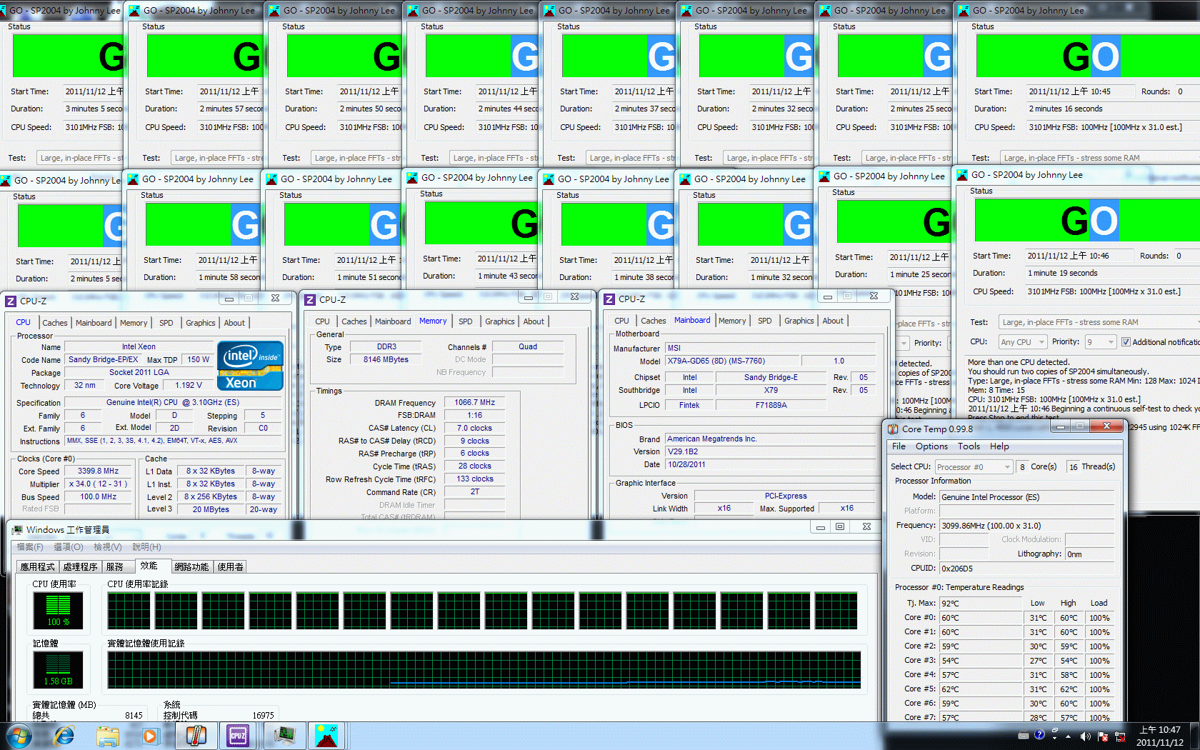Click the Z icon of CPU-Z CPU window

(11, 301)
